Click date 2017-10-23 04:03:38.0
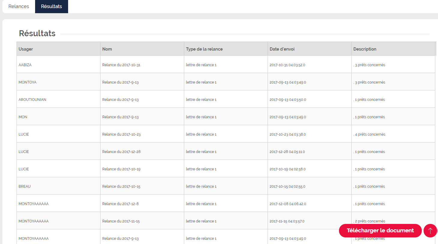The image size is (438, 244). coord(288,134)
